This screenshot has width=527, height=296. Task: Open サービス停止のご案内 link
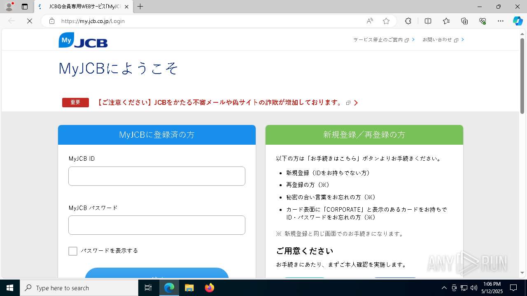[384, 40]
